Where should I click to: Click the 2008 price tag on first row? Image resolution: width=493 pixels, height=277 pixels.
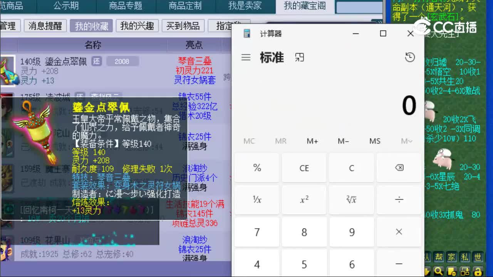[x=122, y=61]
